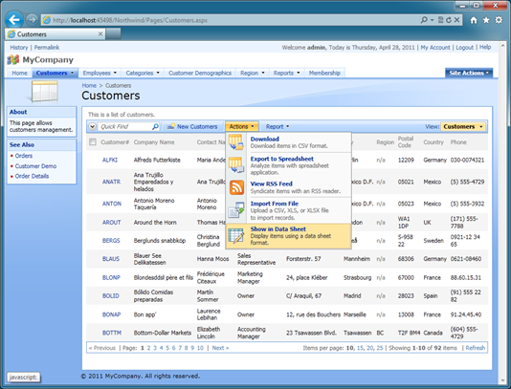Open the Customer Demographics tab
Image resolution: width=511 pixels, height=389 pixels.
[x=200, y=73]
